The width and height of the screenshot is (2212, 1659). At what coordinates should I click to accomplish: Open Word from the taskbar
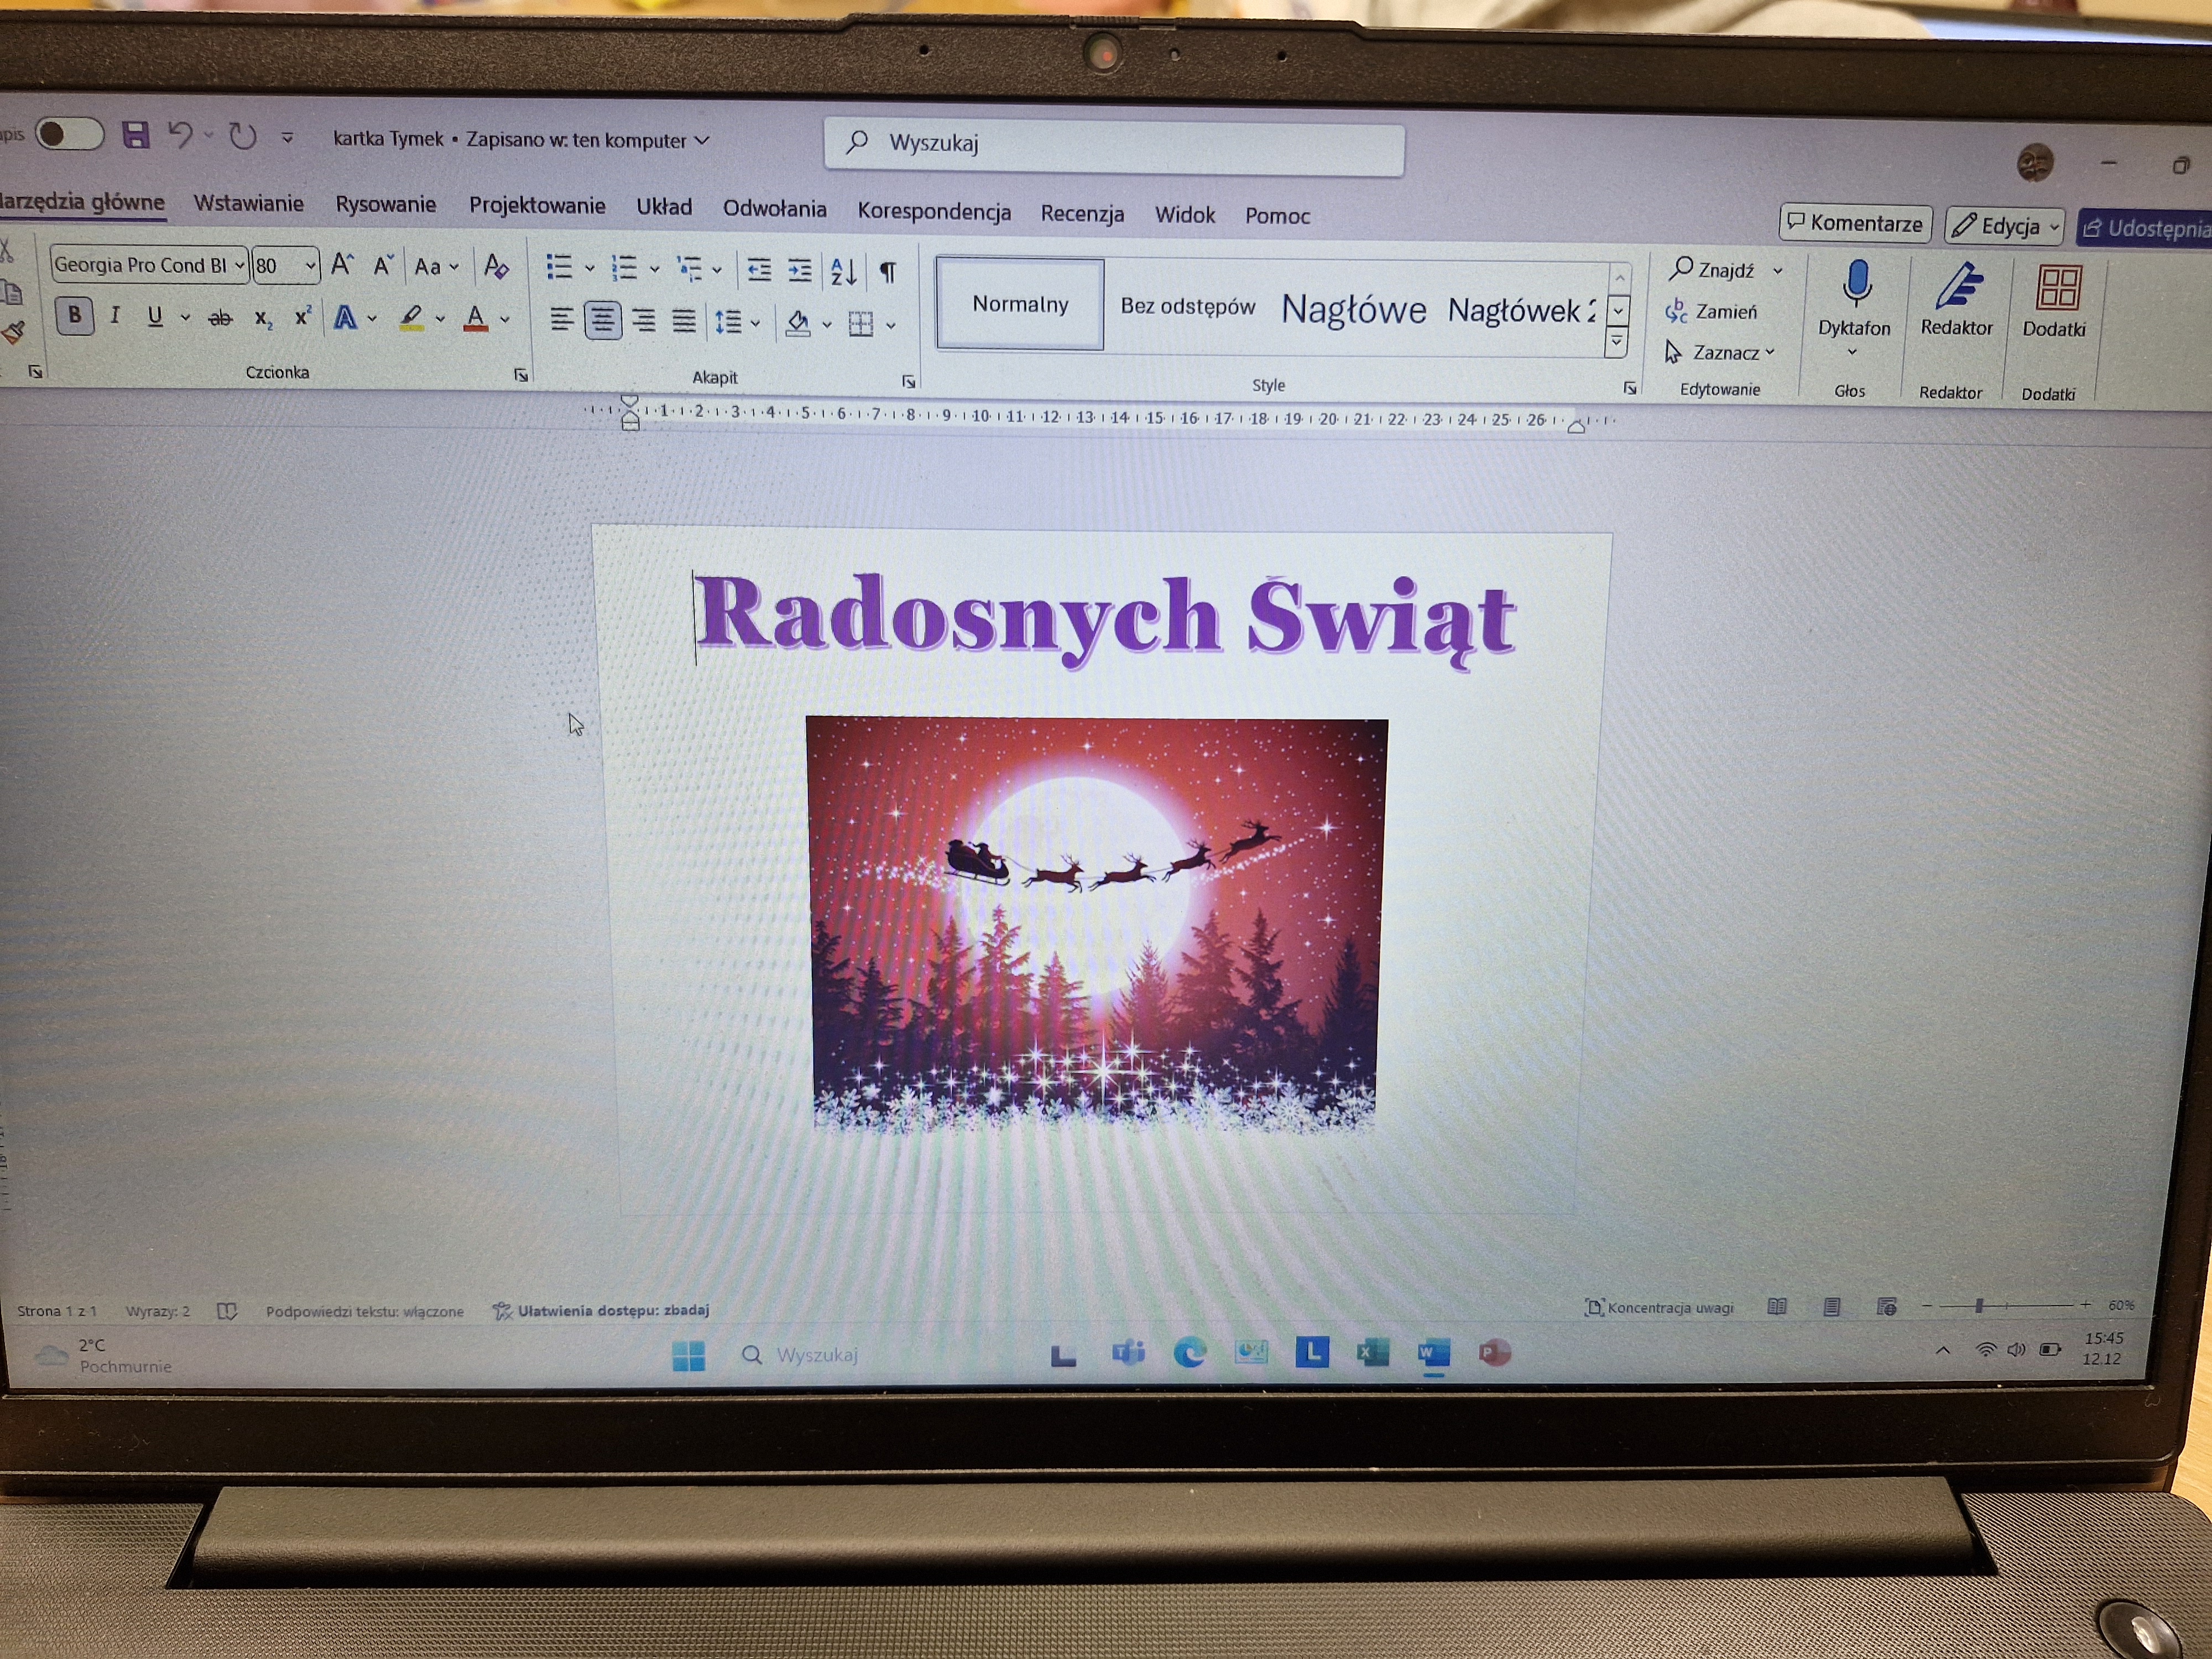click(x=1433, y=1353)
